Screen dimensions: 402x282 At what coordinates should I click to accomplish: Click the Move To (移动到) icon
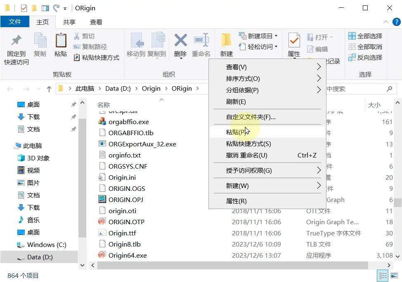coord(137,40)
